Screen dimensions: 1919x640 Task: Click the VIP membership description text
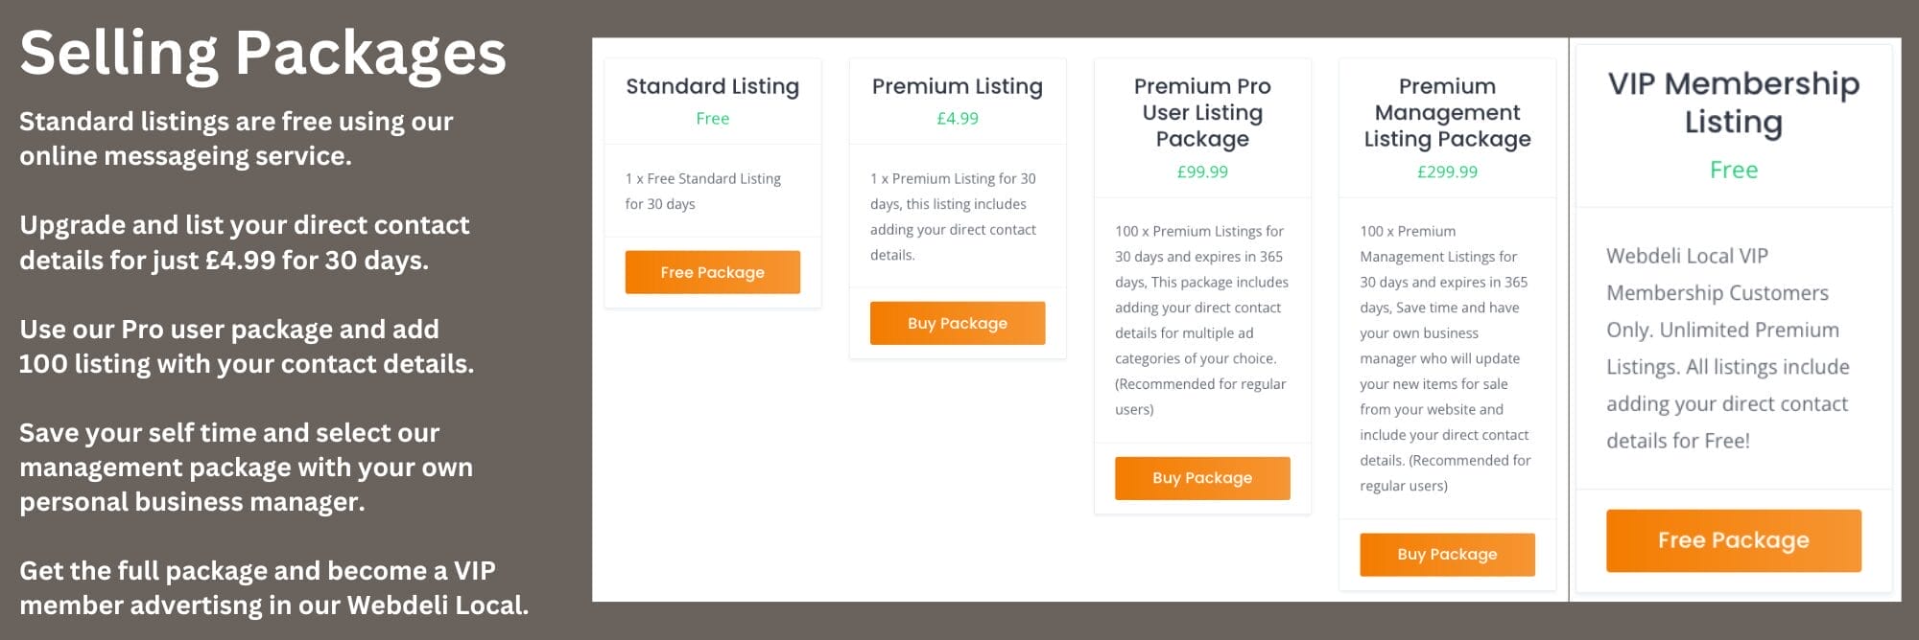tap(1728, 349)
